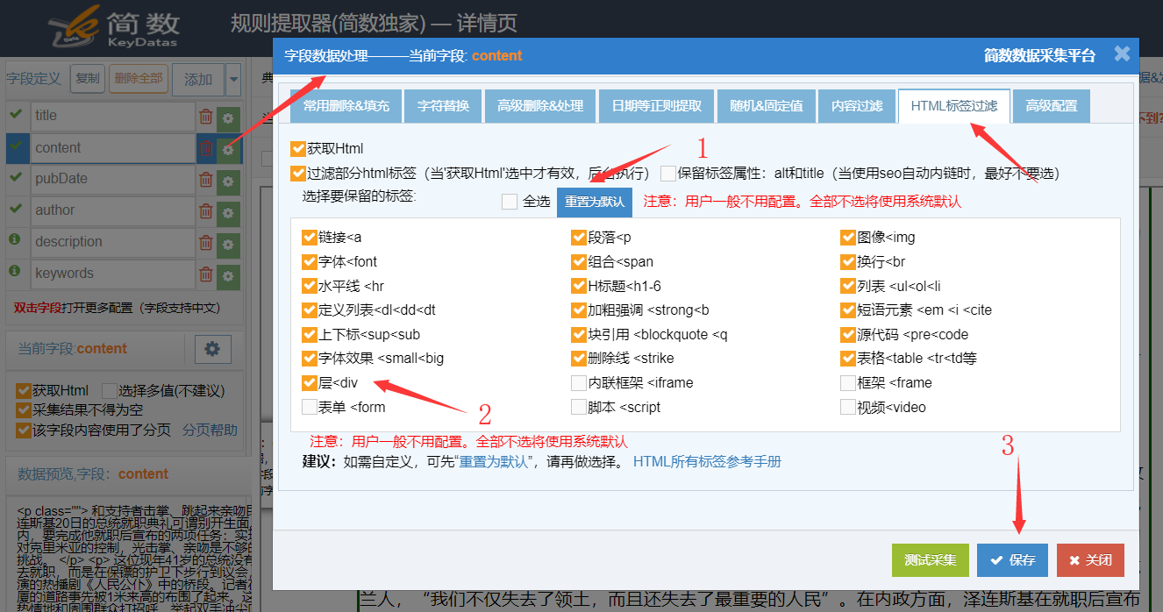
Task: Enable the 内联框架 <iframe checkbox
Action: (579, 383)
